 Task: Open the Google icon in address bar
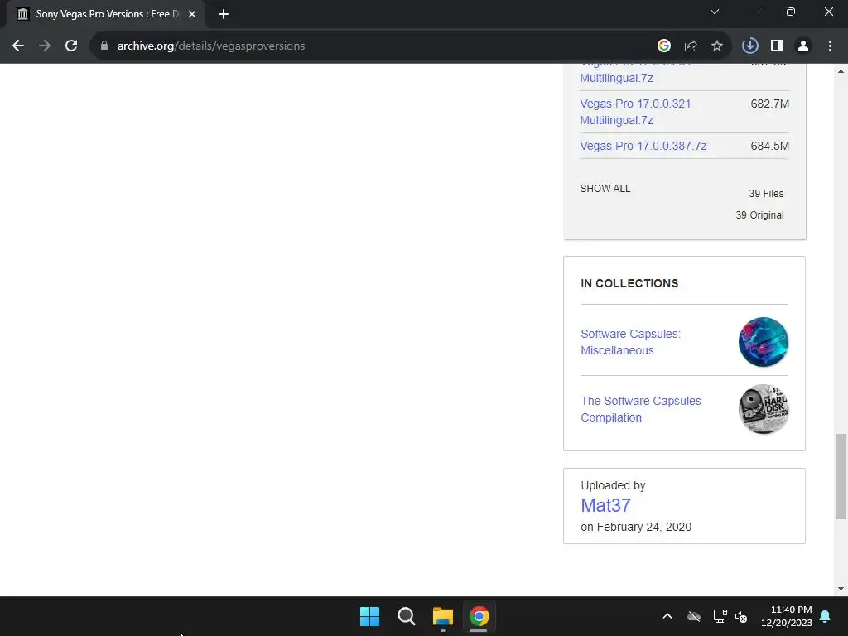(664, 46)
